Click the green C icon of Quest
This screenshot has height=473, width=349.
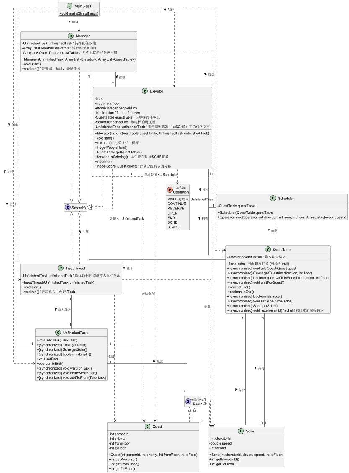click(x=147, y=426)
